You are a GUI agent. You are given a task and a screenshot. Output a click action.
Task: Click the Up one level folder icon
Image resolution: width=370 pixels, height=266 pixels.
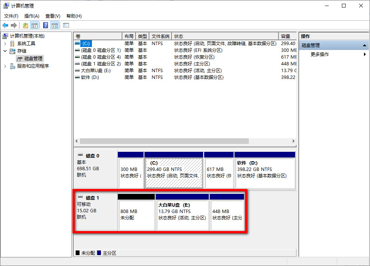(25, 25)
